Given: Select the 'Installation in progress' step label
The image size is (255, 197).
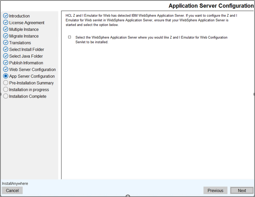Looking at the screenshot, I should click(x=29, y=90).
